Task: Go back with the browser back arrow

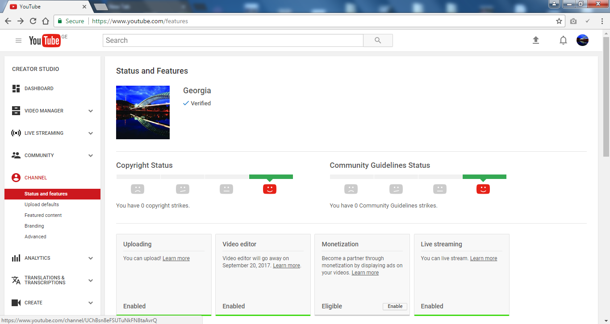Action: (8, 21)
